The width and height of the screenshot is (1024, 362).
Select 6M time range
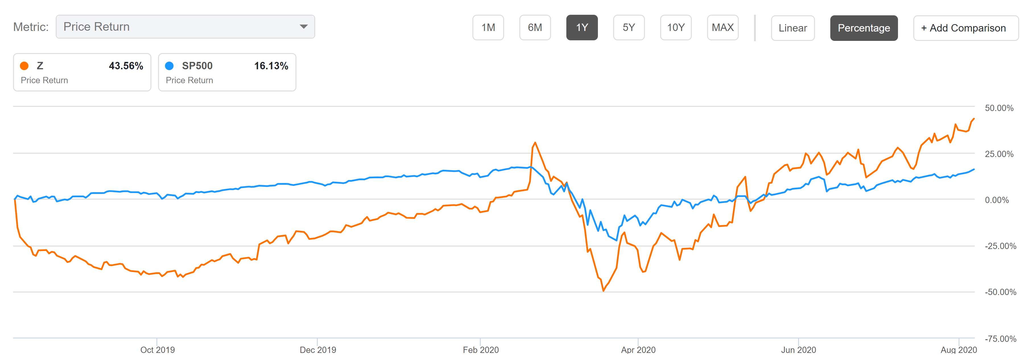(x=535, y=27)
